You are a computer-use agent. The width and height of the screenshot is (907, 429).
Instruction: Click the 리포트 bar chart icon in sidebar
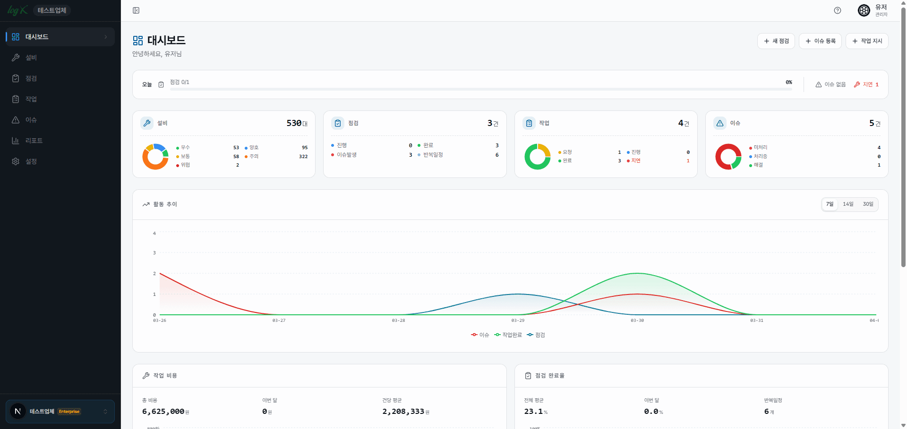point(16,141)
